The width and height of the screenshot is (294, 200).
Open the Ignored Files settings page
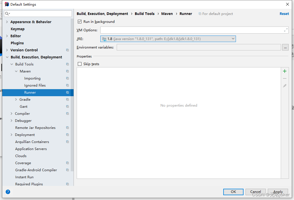pos(35,85)
